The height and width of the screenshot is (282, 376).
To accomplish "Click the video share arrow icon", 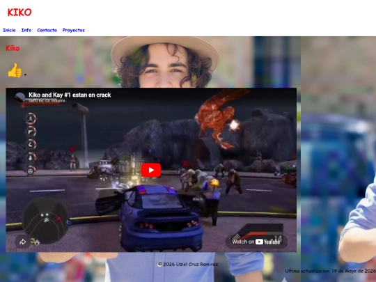I will click(22, 242).
